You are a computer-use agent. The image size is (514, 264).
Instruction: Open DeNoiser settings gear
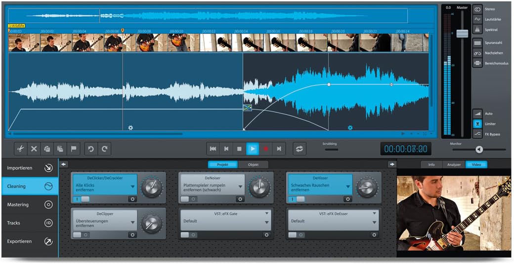coord(240,199)
